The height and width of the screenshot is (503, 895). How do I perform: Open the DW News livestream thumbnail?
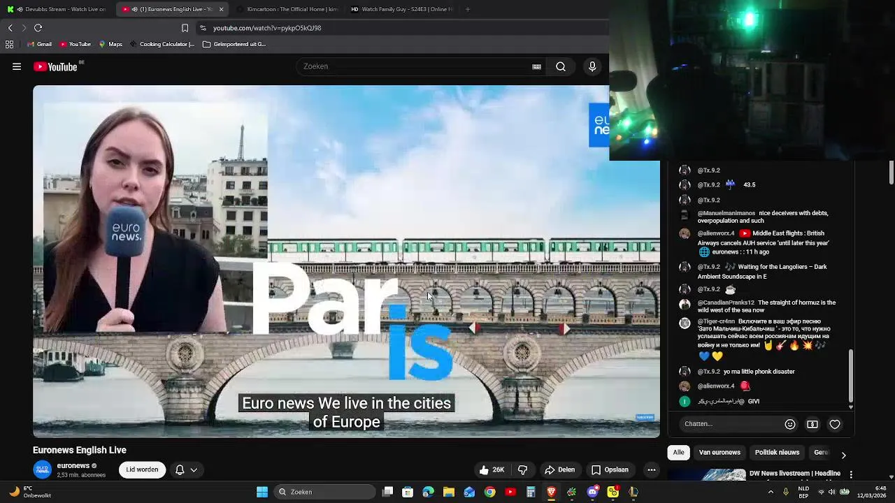tap(706, 474)
